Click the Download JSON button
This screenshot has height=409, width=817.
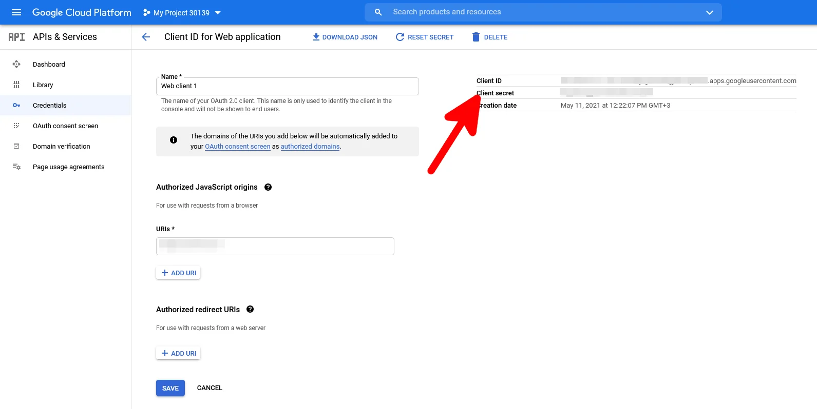point(345,37)
